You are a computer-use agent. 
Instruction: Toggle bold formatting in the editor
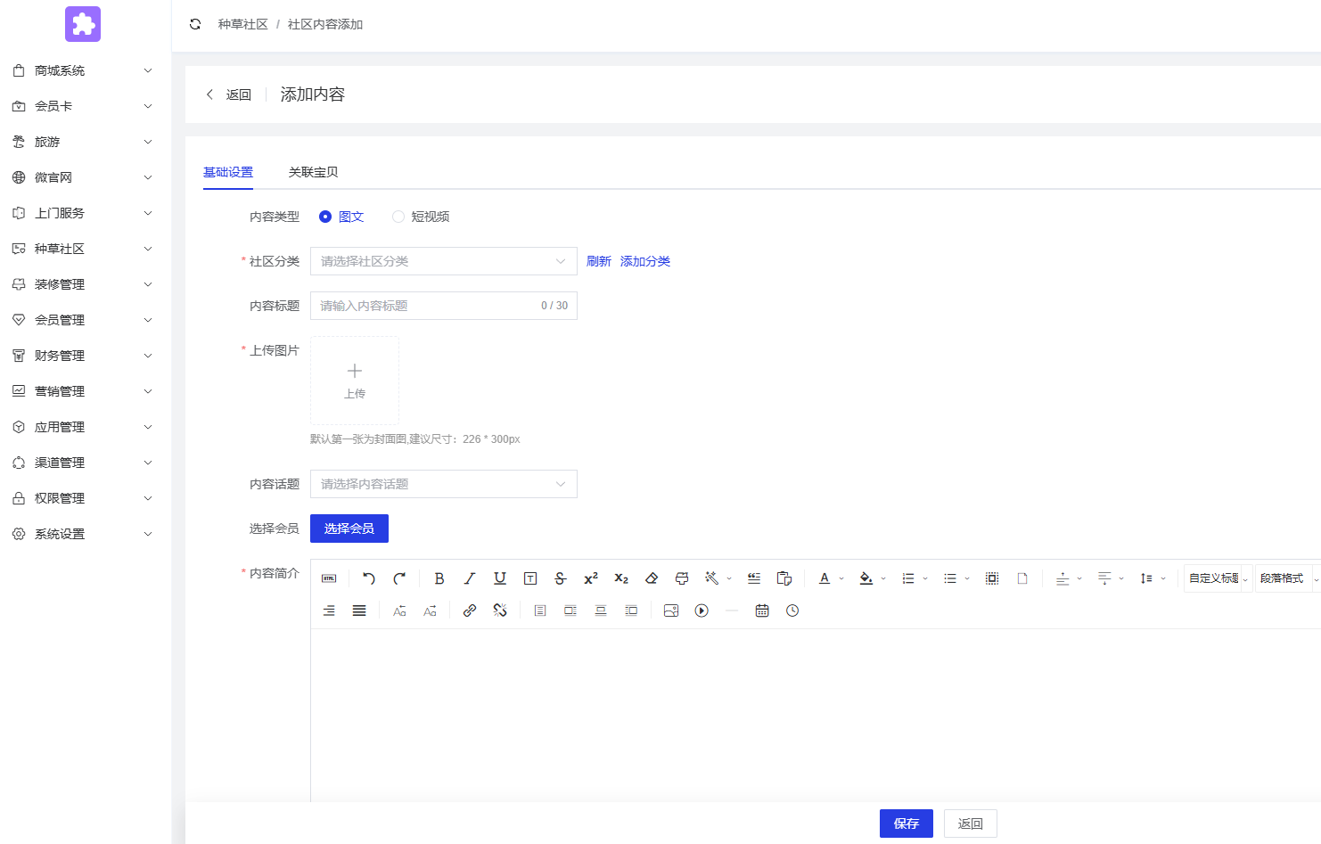[439, 578]
